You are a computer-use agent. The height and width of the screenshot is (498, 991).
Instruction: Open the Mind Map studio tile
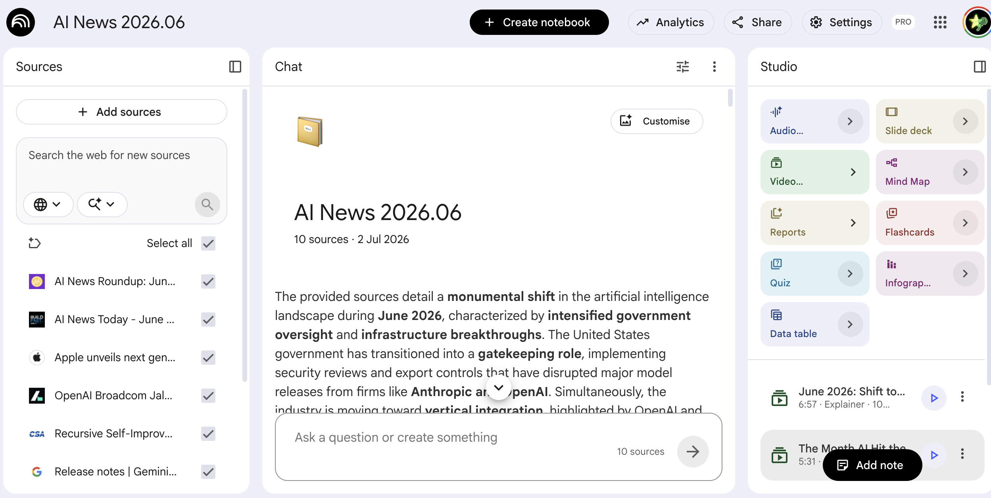[930, 172]
